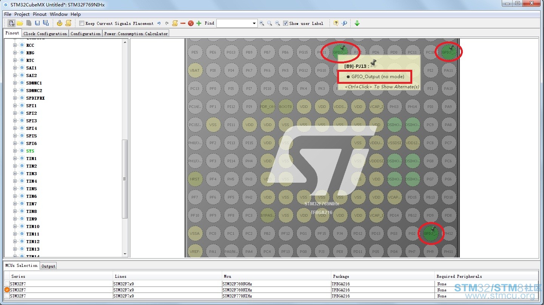Expand the SDMMC1 node

pyautogui.click(x=15, y=83)
